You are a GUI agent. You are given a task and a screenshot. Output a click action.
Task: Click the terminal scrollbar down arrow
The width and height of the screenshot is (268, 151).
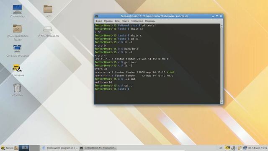tap(222, 102)
